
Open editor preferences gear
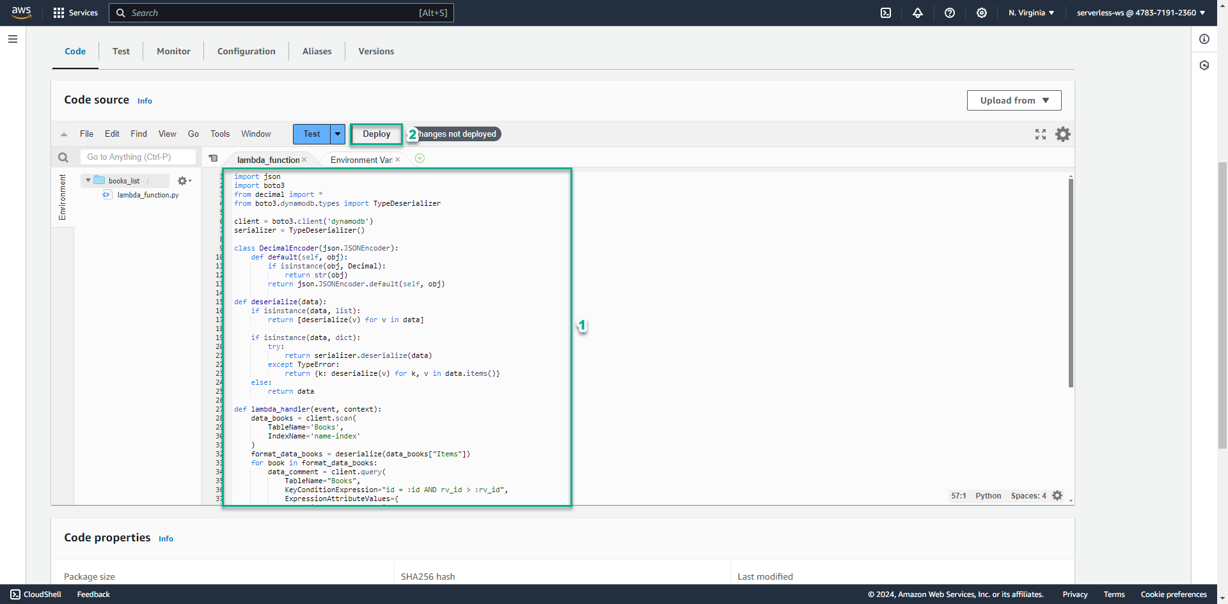pyautogui.click(x=1063, y=134)
